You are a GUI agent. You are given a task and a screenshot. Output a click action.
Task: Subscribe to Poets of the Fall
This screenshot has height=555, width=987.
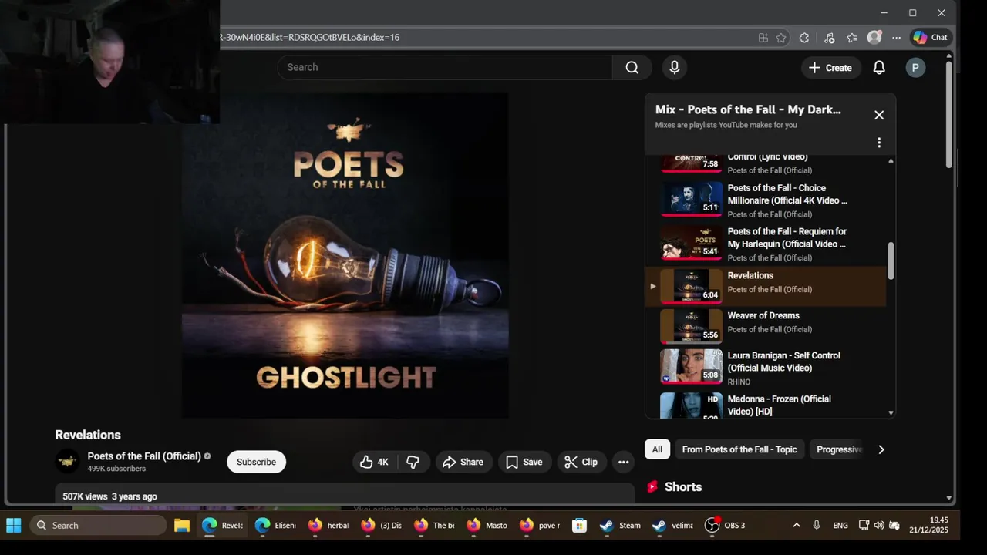(256, 462)
